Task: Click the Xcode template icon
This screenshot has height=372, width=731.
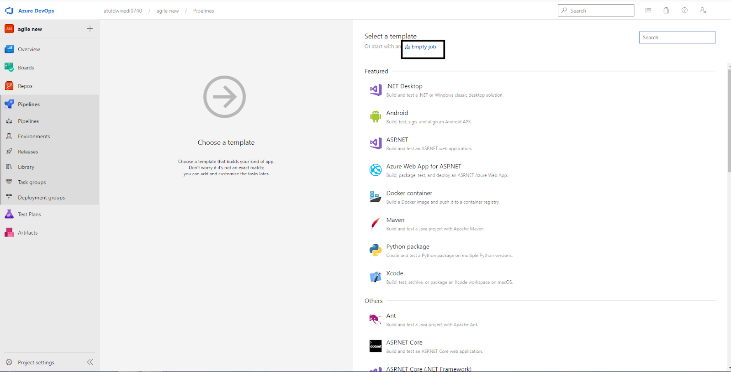Action: point(376,277)
